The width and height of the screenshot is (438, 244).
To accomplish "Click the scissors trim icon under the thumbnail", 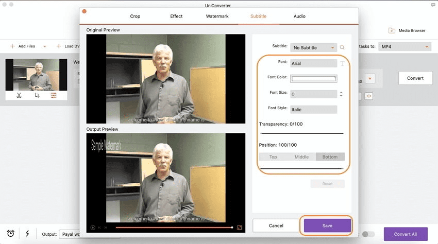I will pos(19,95).
